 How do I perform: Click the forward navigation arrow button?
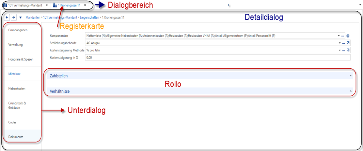(x=14, y=17)
